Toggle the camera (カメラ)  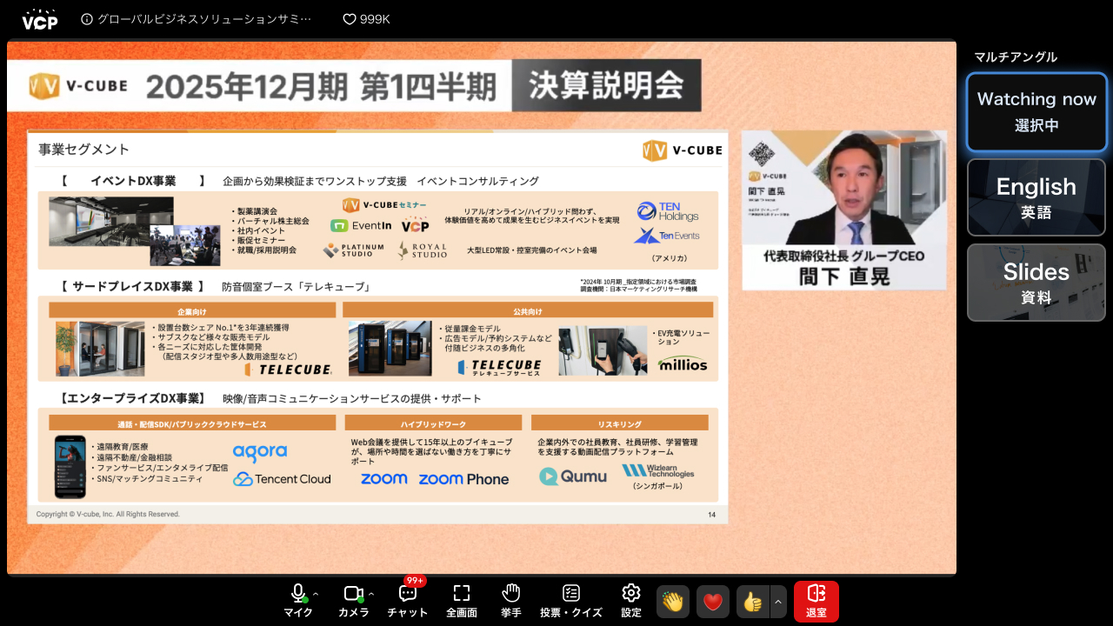click(x=354, y=600)
